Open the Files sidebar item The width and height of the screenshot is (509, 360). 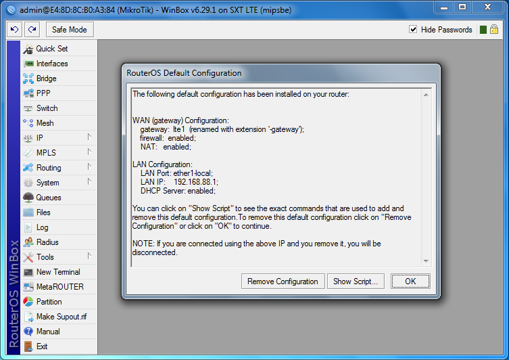pyautogui.click(x=43, y=212)
